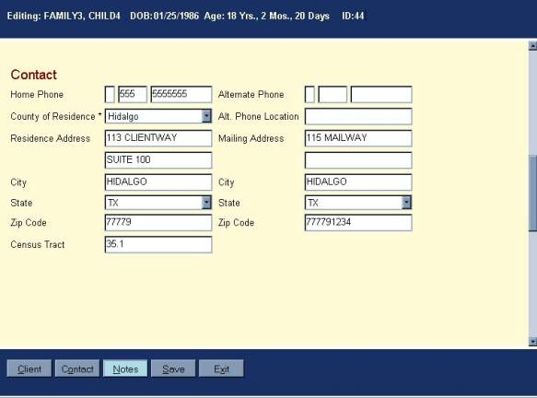Viewport: 537px width, 398px height.
Task: Open the Notes section
Action: (125, 369)
